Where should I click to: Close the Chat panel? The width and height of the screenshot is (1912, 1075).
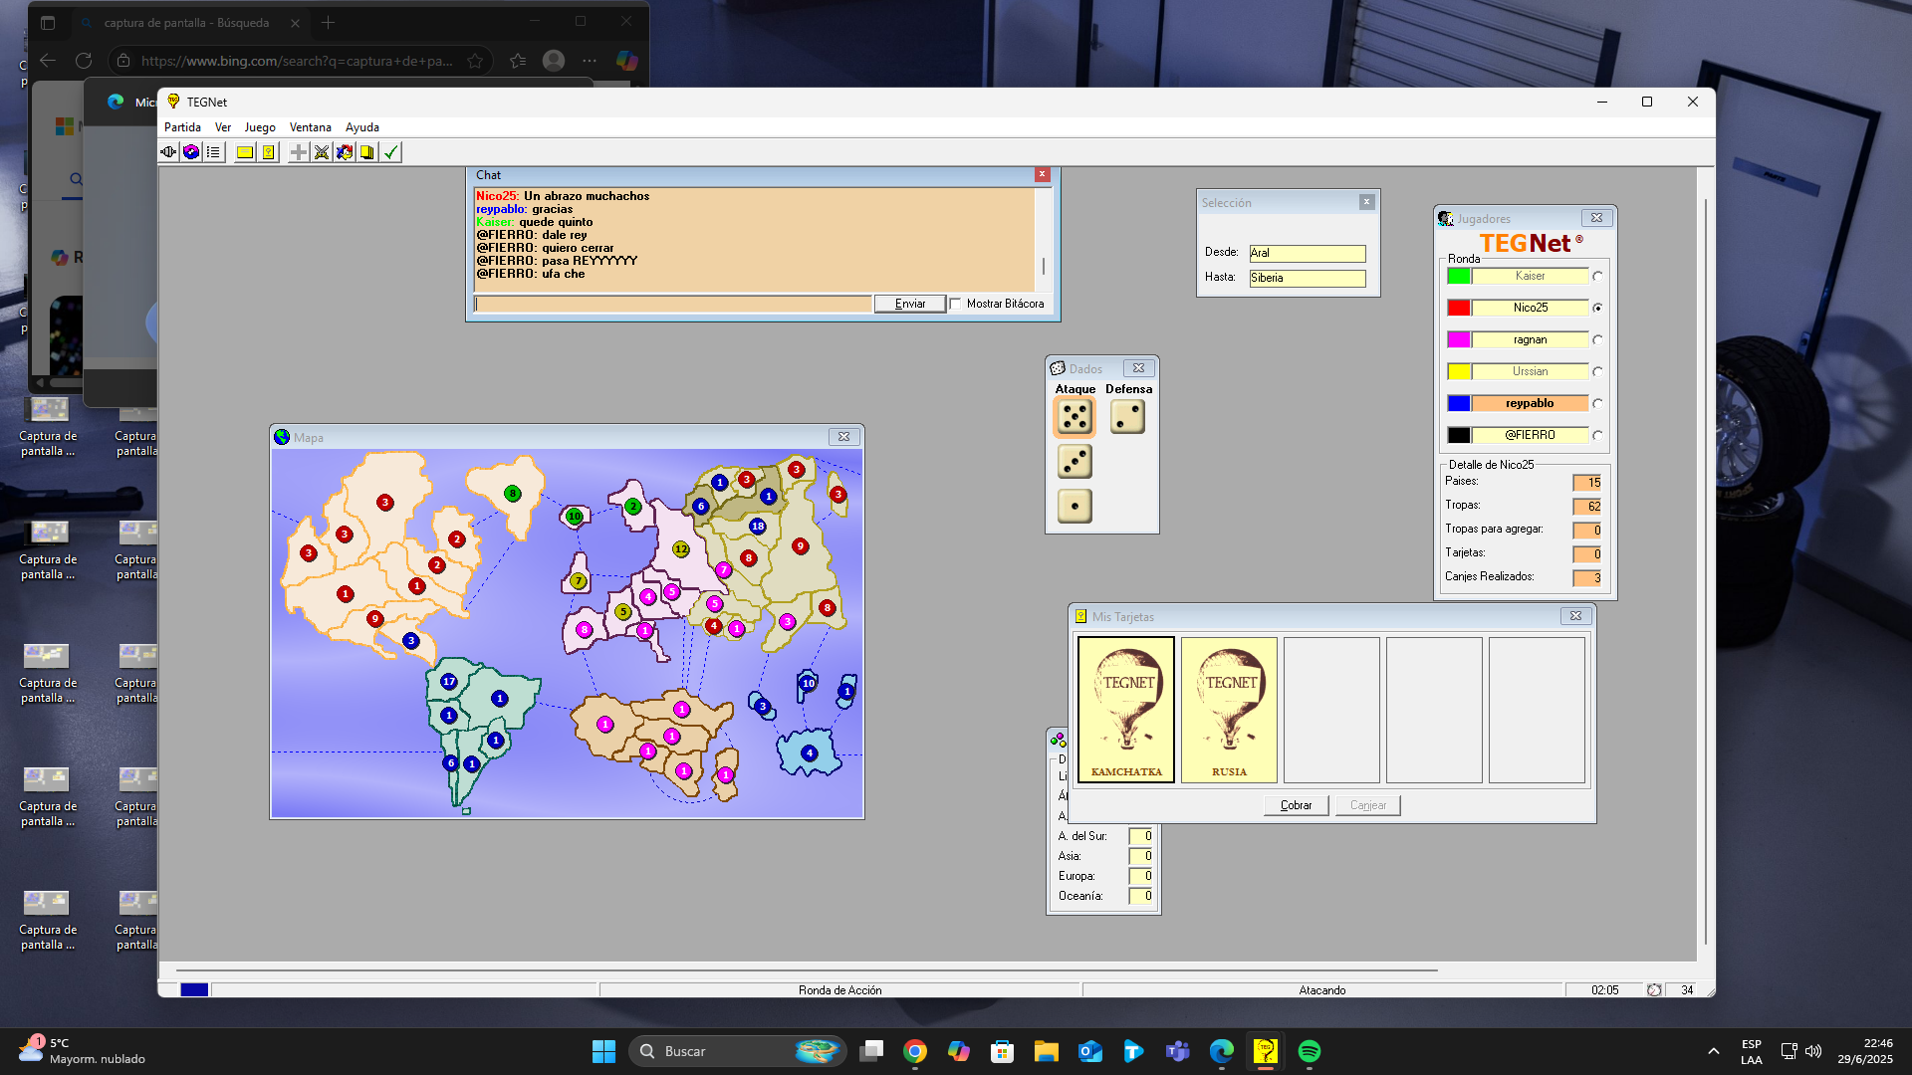[x=1043, y=174]
